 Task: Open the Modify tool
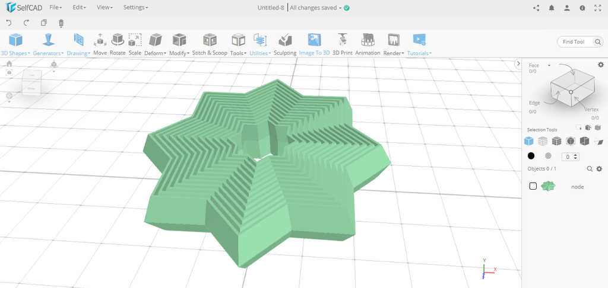(x=179, y=44)
